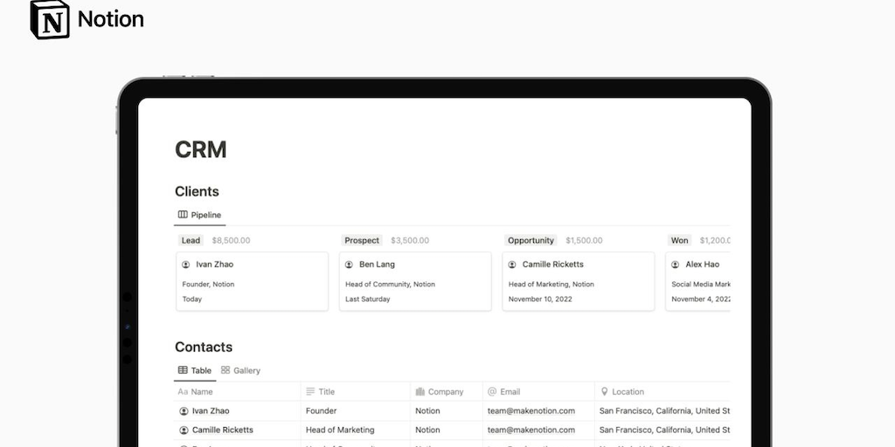
Task: Click the Email column header
Action: 538,392
